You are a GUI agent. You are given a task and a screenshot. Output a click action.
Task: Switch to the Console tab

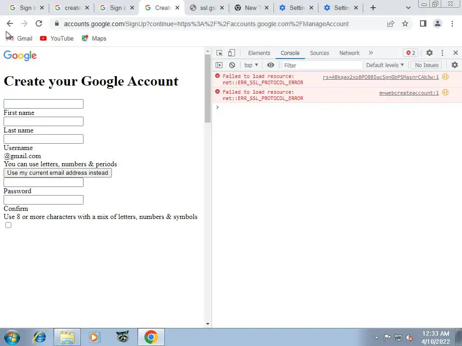click(x=290, y=53)
